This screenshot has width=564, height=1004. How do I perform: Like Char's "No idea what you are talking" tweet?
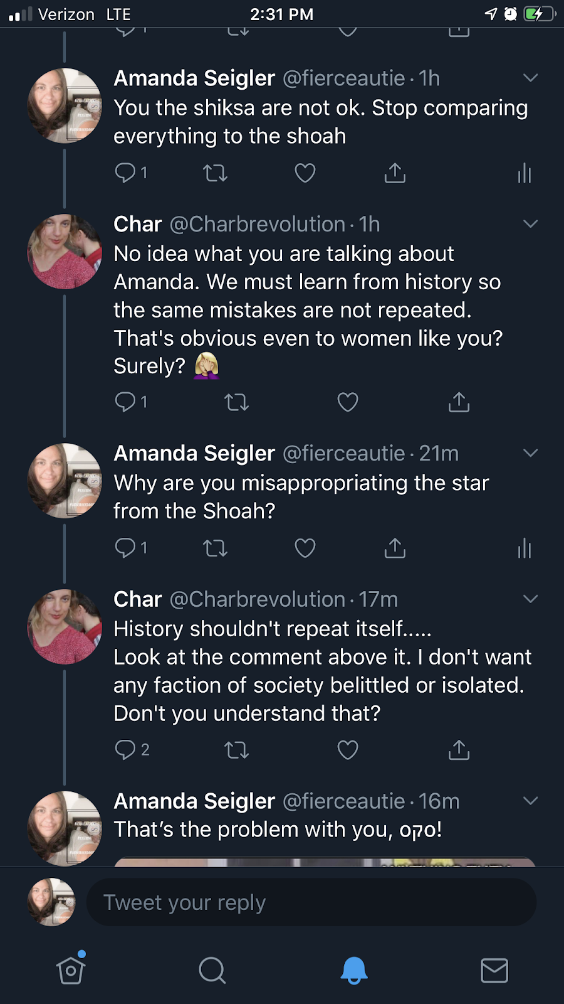348,402
